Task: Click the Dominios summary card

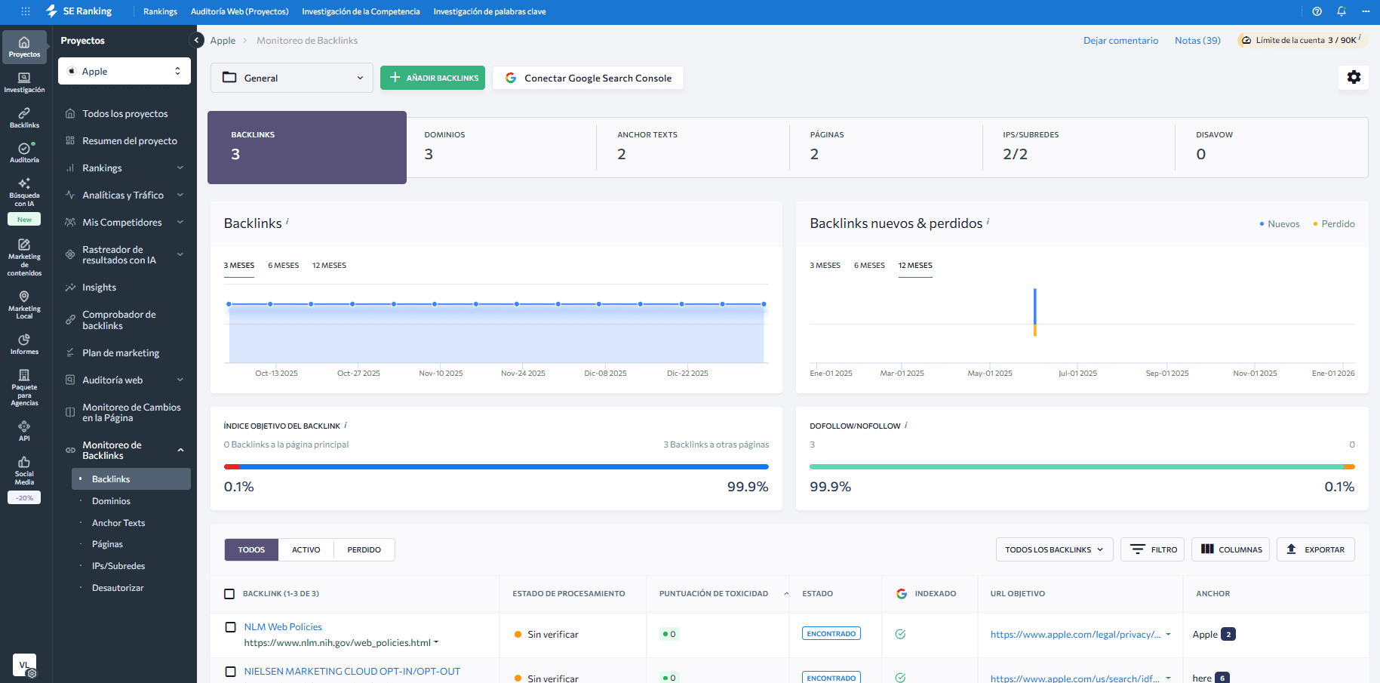Action: (499, 147)
